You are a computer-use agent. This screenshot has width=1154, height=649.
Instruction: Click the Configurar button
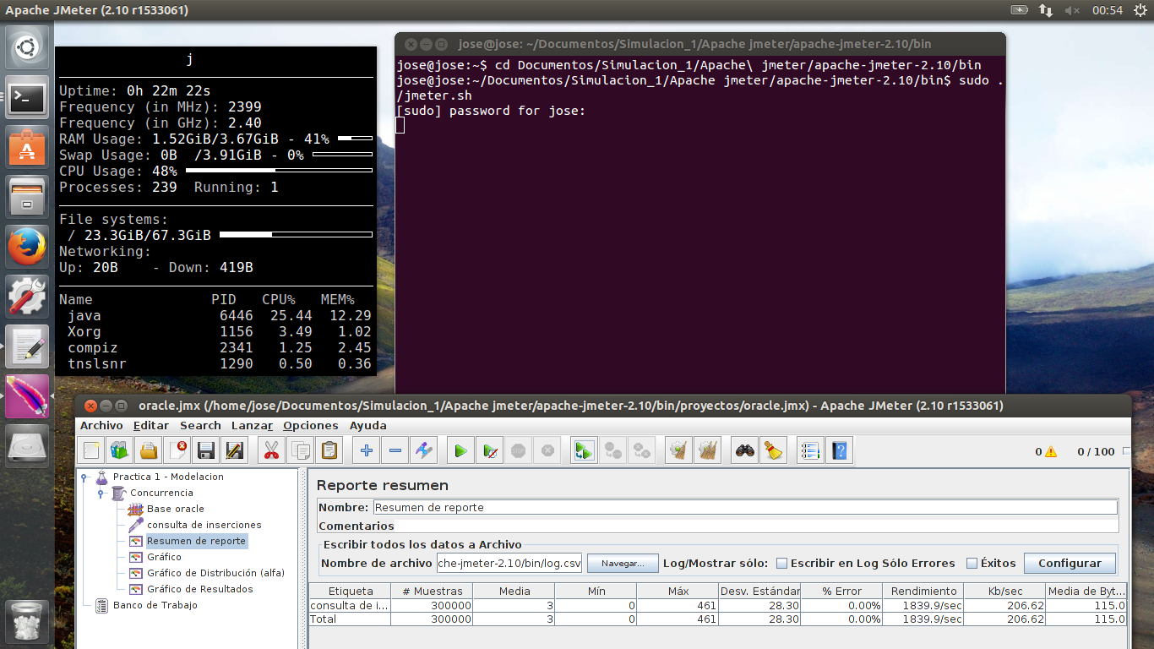tap(1070, 563)
